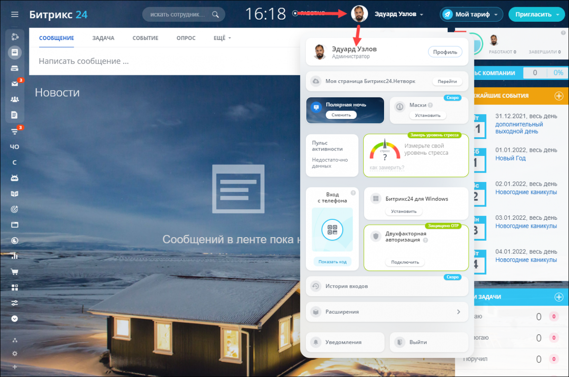The height and width of the screenshot is (377, 569).
Task: Open the ЧО item in sidebar
Action: [x=15, y=147]
